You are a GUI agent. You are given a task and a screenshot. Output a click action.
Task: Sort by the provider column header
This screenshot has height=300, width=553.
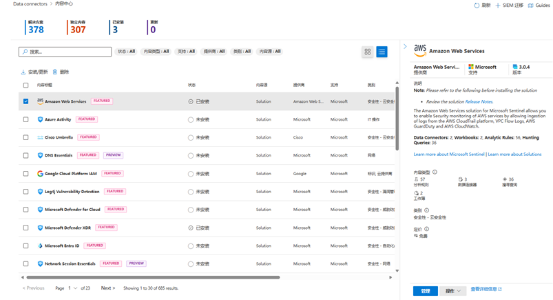[299, 85]
